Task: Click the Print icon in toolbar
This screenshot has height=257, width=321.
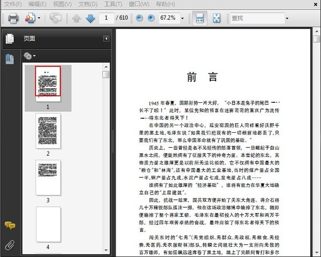Action: [13, 18]
